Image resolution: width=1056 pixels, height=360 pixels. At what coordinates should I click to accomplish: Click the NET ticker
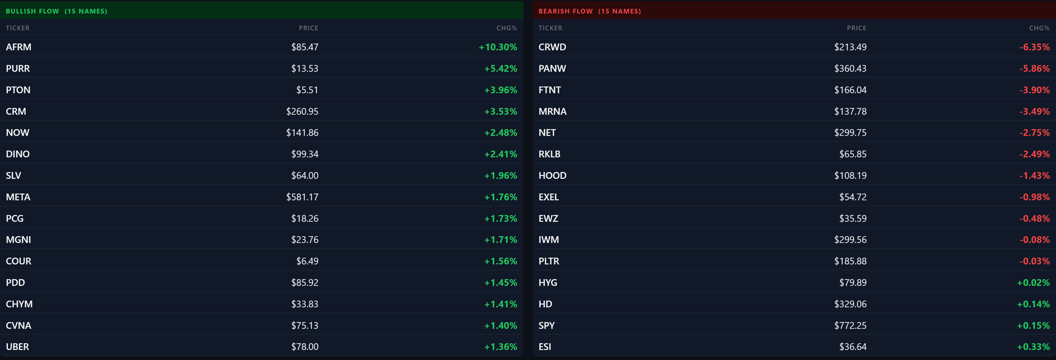tap(547, 133)
